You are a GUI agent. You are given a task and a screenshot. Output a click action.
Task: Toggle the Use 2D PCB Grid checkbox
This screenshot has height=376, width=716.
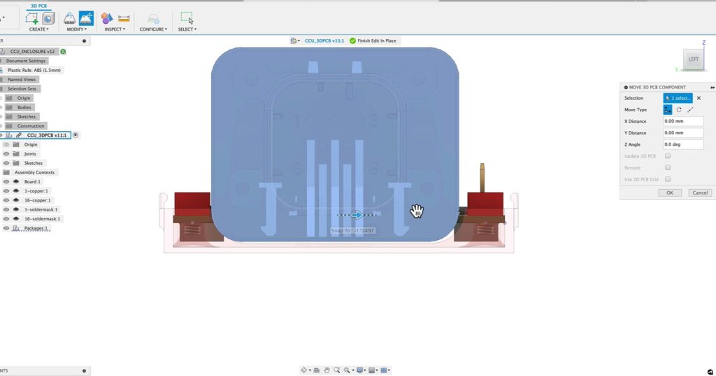tap(668, 179)
